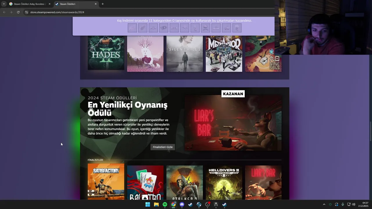Open the Hades II game cover
Viewport: 372px width, 209px height.
106,53
